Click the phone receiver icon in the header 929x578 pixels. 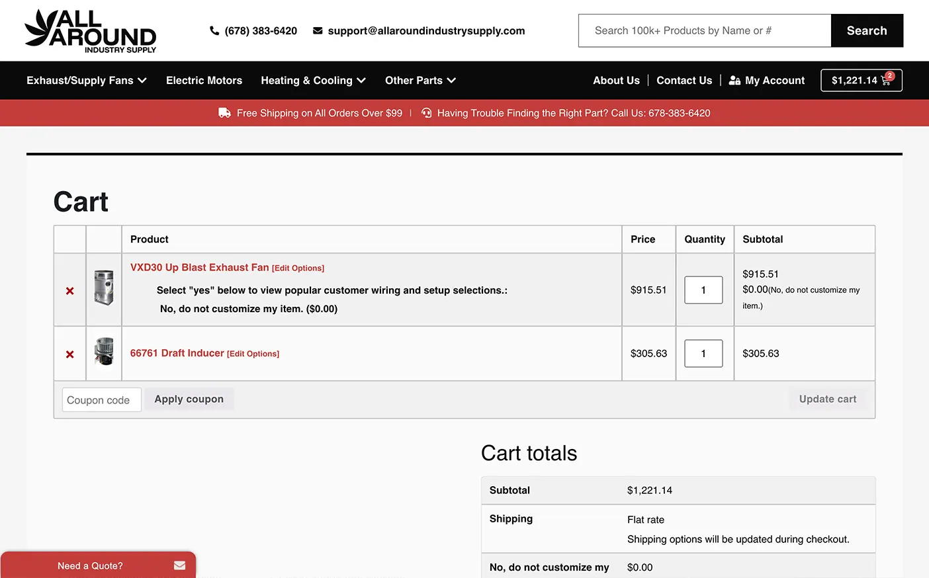214,30
